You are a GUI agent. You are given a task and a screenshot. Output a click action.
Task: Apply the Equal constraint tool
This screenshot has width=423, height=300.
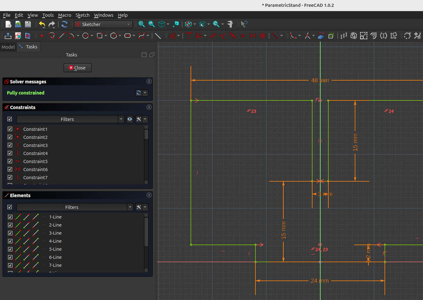[242, 36]
